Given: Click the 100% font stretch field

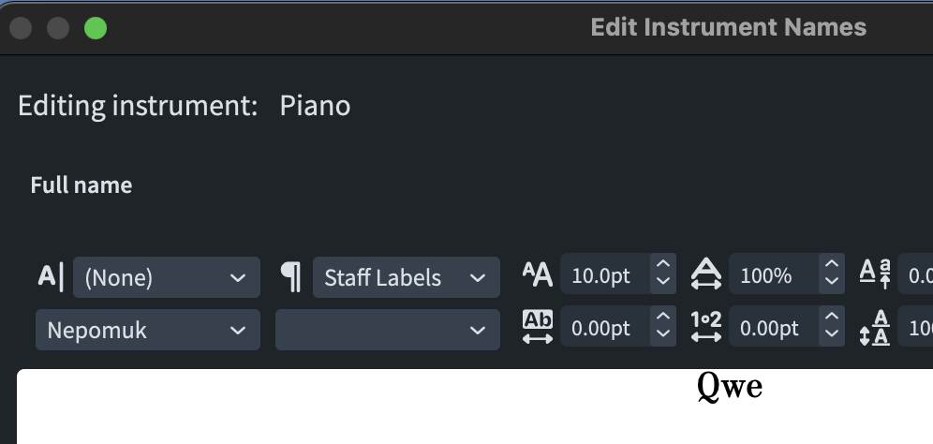Looking at the screenshot, I should [772, 277].
